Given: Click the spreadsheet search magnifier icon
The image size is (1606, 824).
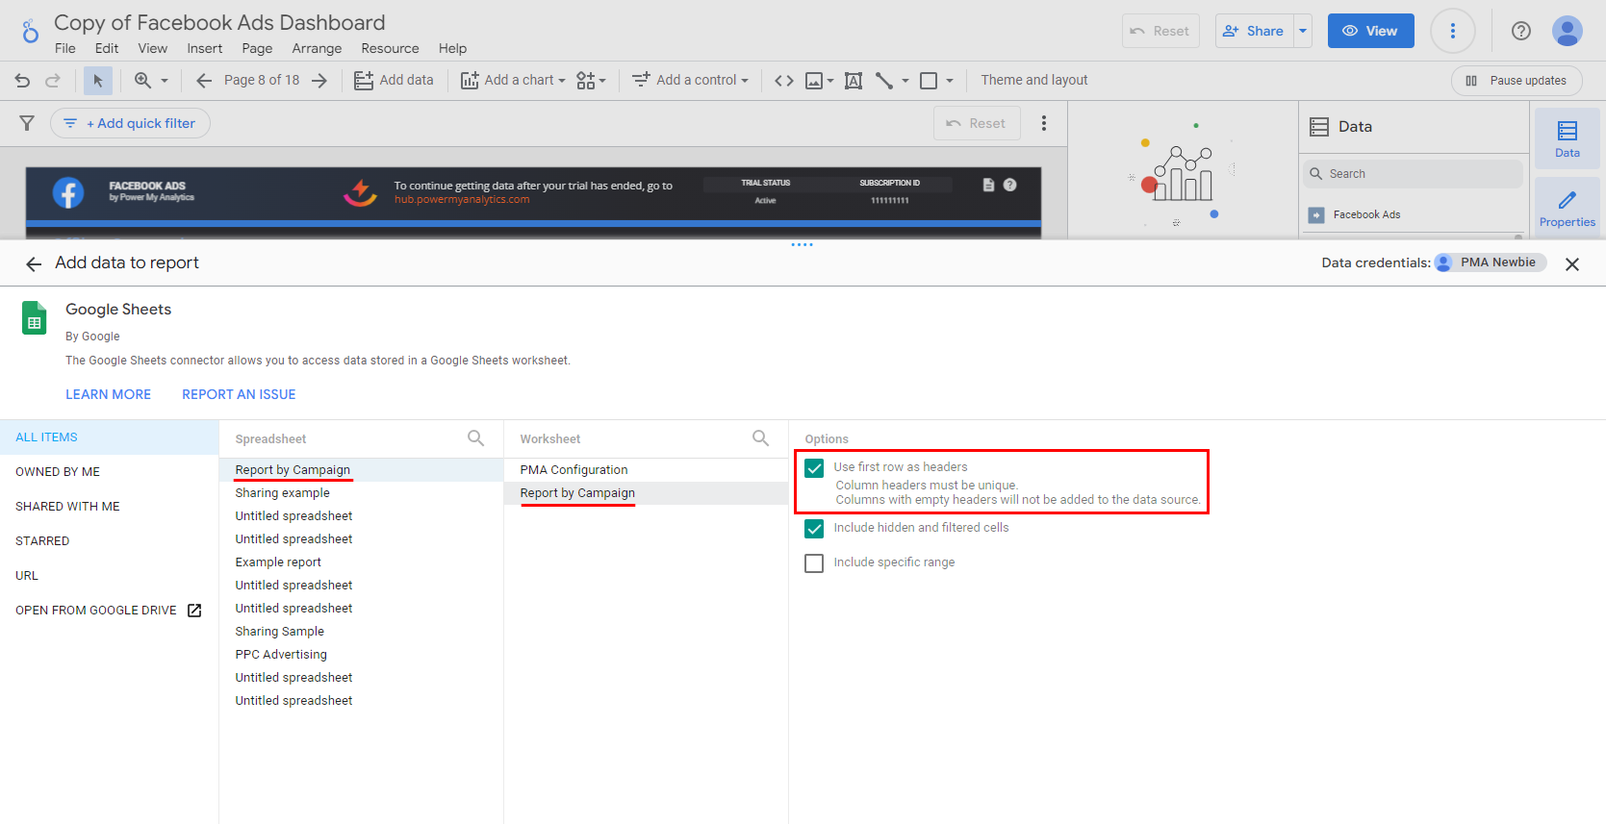Looking at the screenshot, I should click(475, 438).
